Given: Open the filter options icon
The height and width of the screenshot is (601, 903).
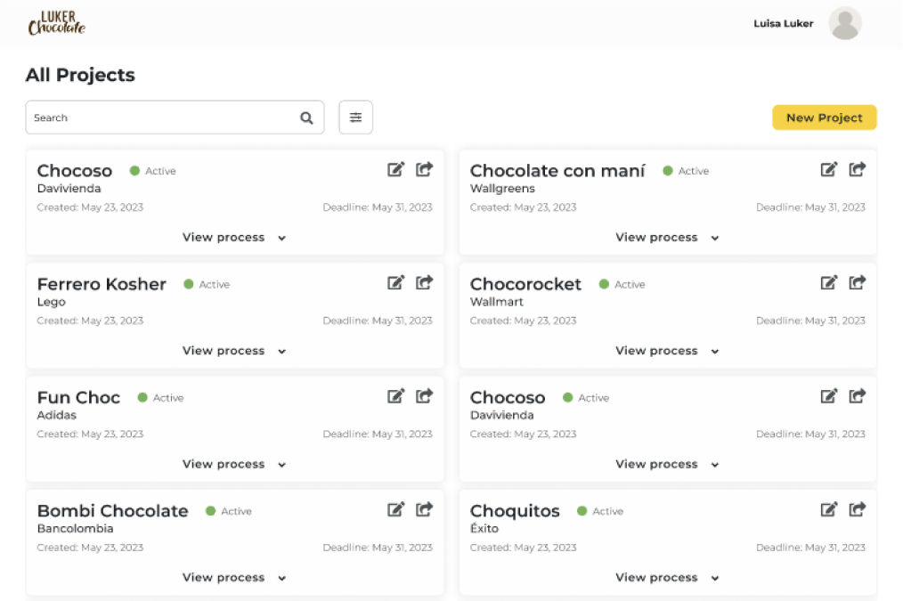Looking at the screenshot, I should pyautogui.click(x=356, y=118).
